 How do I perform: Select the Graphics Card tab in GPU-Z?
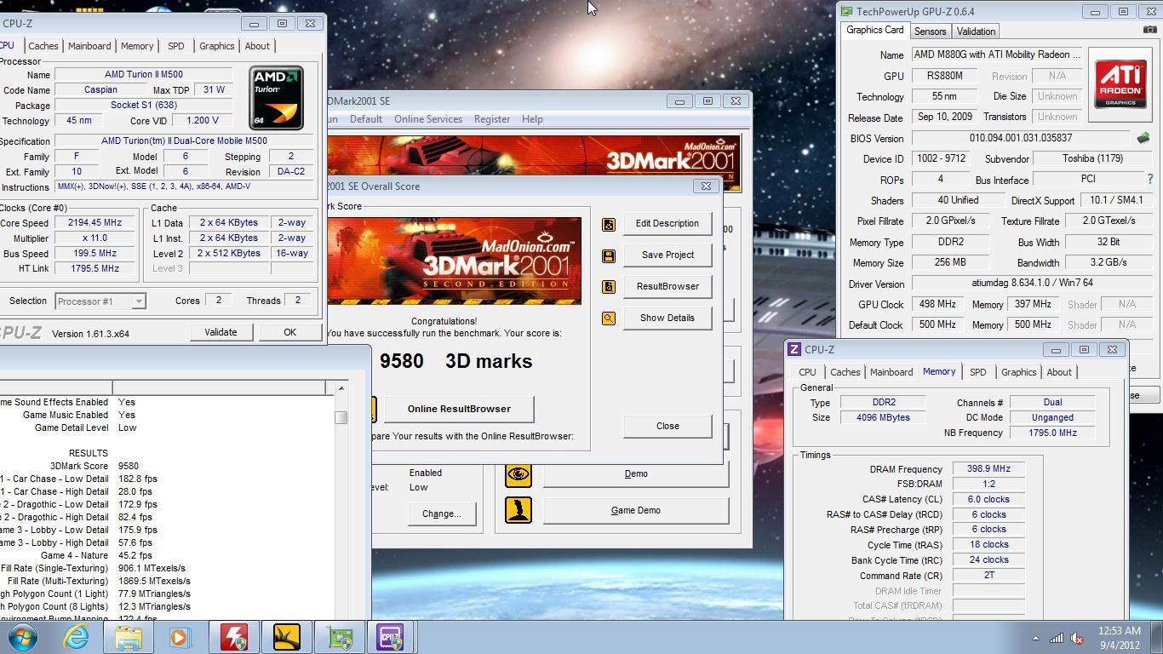click(874, 30)
